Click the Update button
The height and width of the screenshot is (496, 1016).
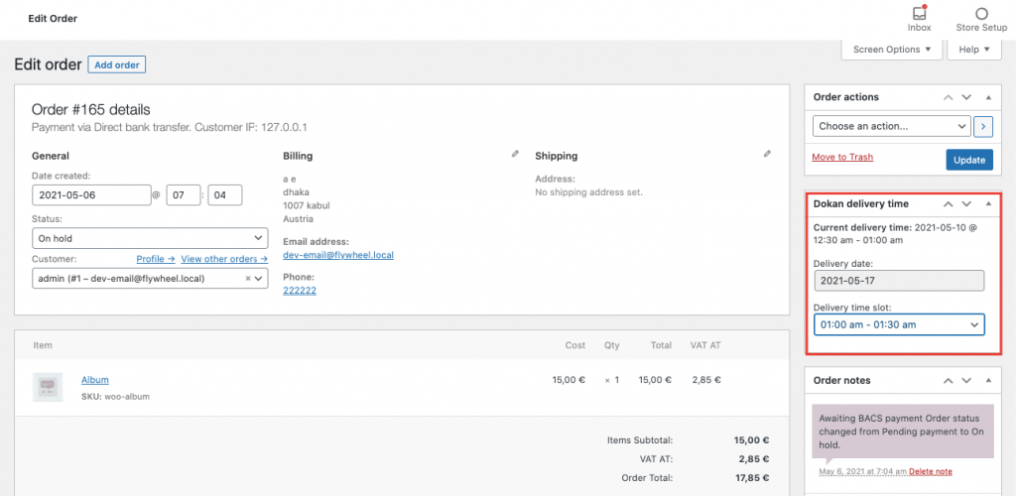pos(968,159)
